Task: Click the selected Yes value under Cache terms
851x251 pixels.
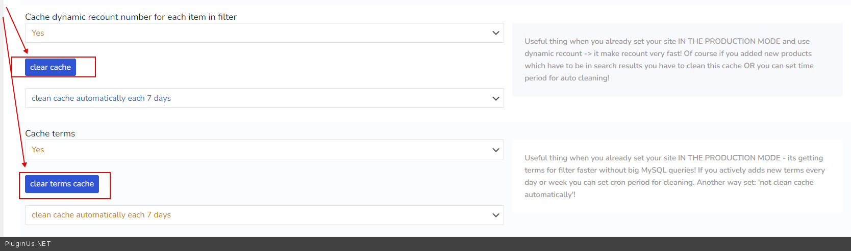Action: [x=38, y=150]
